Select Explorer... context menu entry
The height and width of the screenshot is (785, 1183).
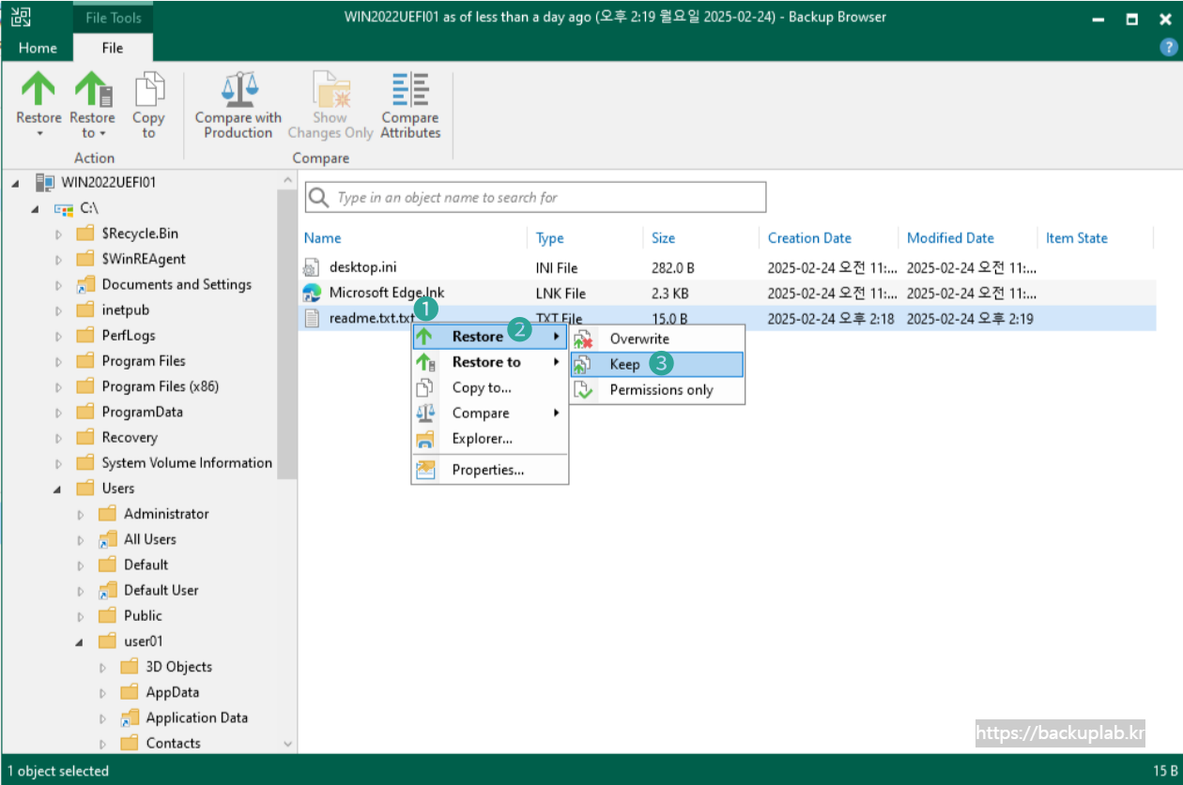click(x=489, y=438)
